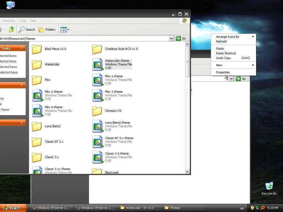Image resolution: width=283 pixels, height=212 pixels.
Task: Click scrollbar up arrow in file list
Action: 188,44
